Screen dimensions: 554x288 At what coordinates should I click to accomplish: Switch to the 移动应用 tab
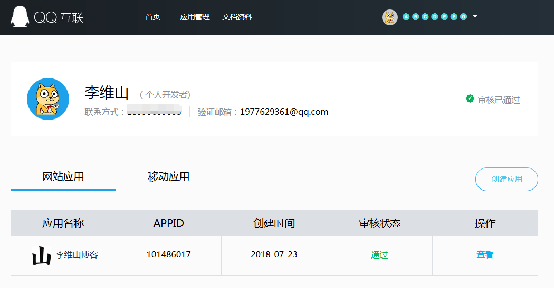tap(168, 177)
